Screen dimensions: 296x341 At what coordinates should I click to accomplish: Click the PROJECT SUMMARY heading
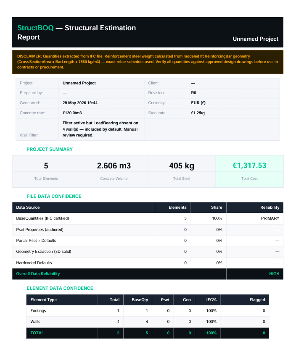(x=50, y=149)
